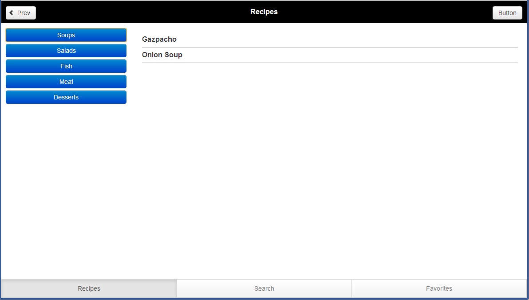The width and height of the screenshot is (529, 300).
Task: Open the Onion Soup recipe
Action: (162, 55)
